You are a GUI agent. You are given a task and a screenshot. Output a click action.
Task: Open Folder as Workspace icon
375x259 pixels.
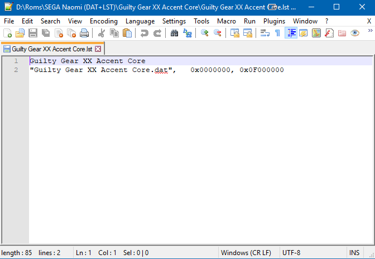pos(342,33)
